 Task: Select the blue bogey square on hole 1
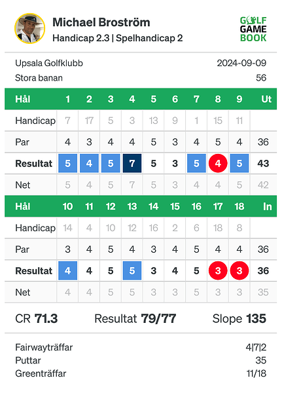[67, 163]
